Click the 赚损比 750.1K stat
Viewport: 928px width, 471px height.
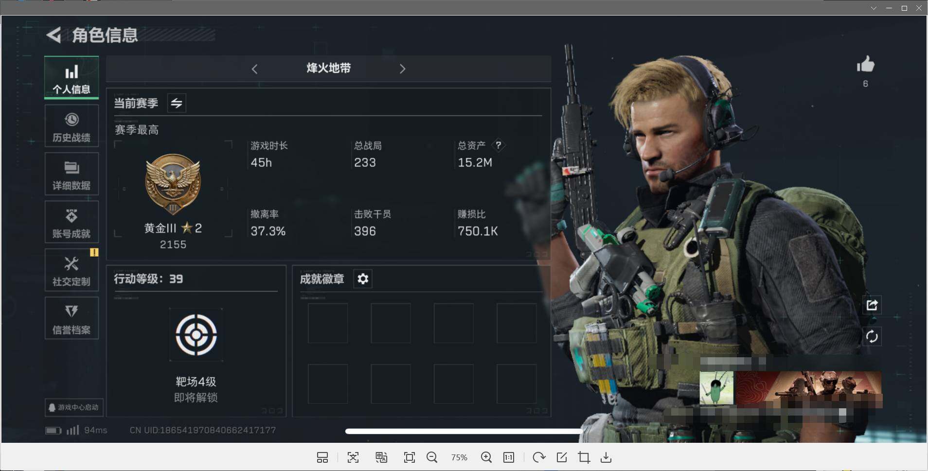pyautogui.click(x=478, y=223)
